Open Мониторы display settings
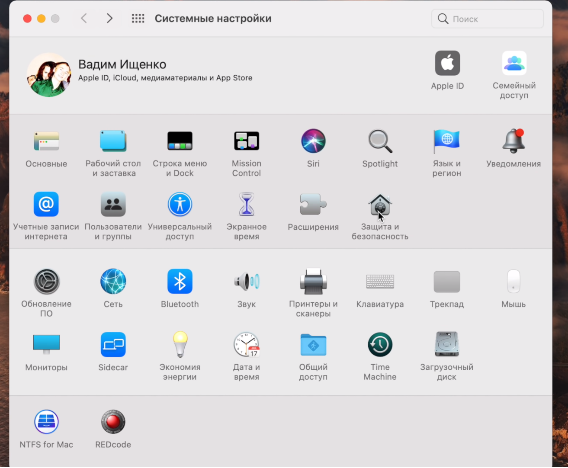 [x=46, y=345]
